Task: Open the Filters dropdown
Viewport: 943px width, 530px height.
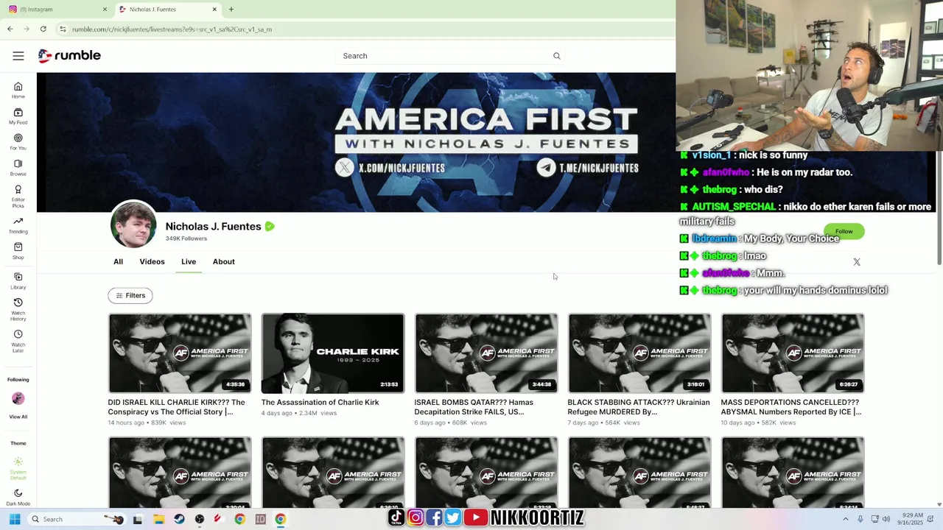Action: click(x=130, y=295)
